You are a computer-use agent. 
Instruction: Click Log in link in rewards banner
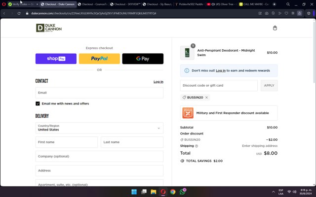click(221, 70)
